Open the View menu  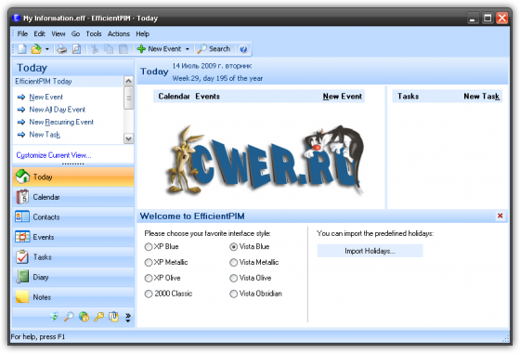click(58, 33)
